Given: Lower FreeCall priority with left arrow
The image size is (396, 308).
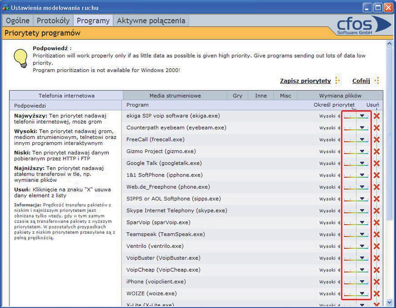Looking at the screenshot, I should [x=339, y=140].
